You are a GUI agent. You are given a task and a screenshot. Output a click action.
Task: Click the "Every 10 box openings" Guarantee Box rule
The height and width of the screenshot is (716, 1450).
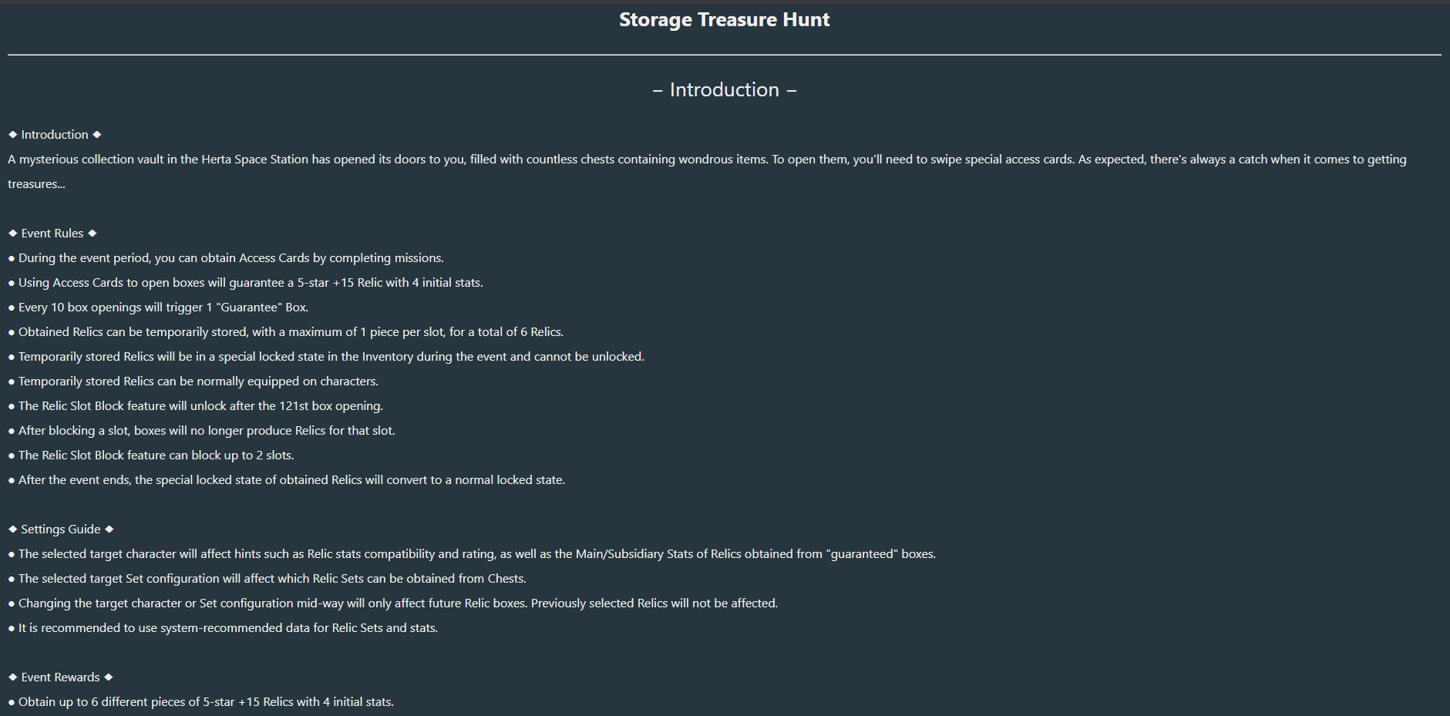(x=163, y=308)
